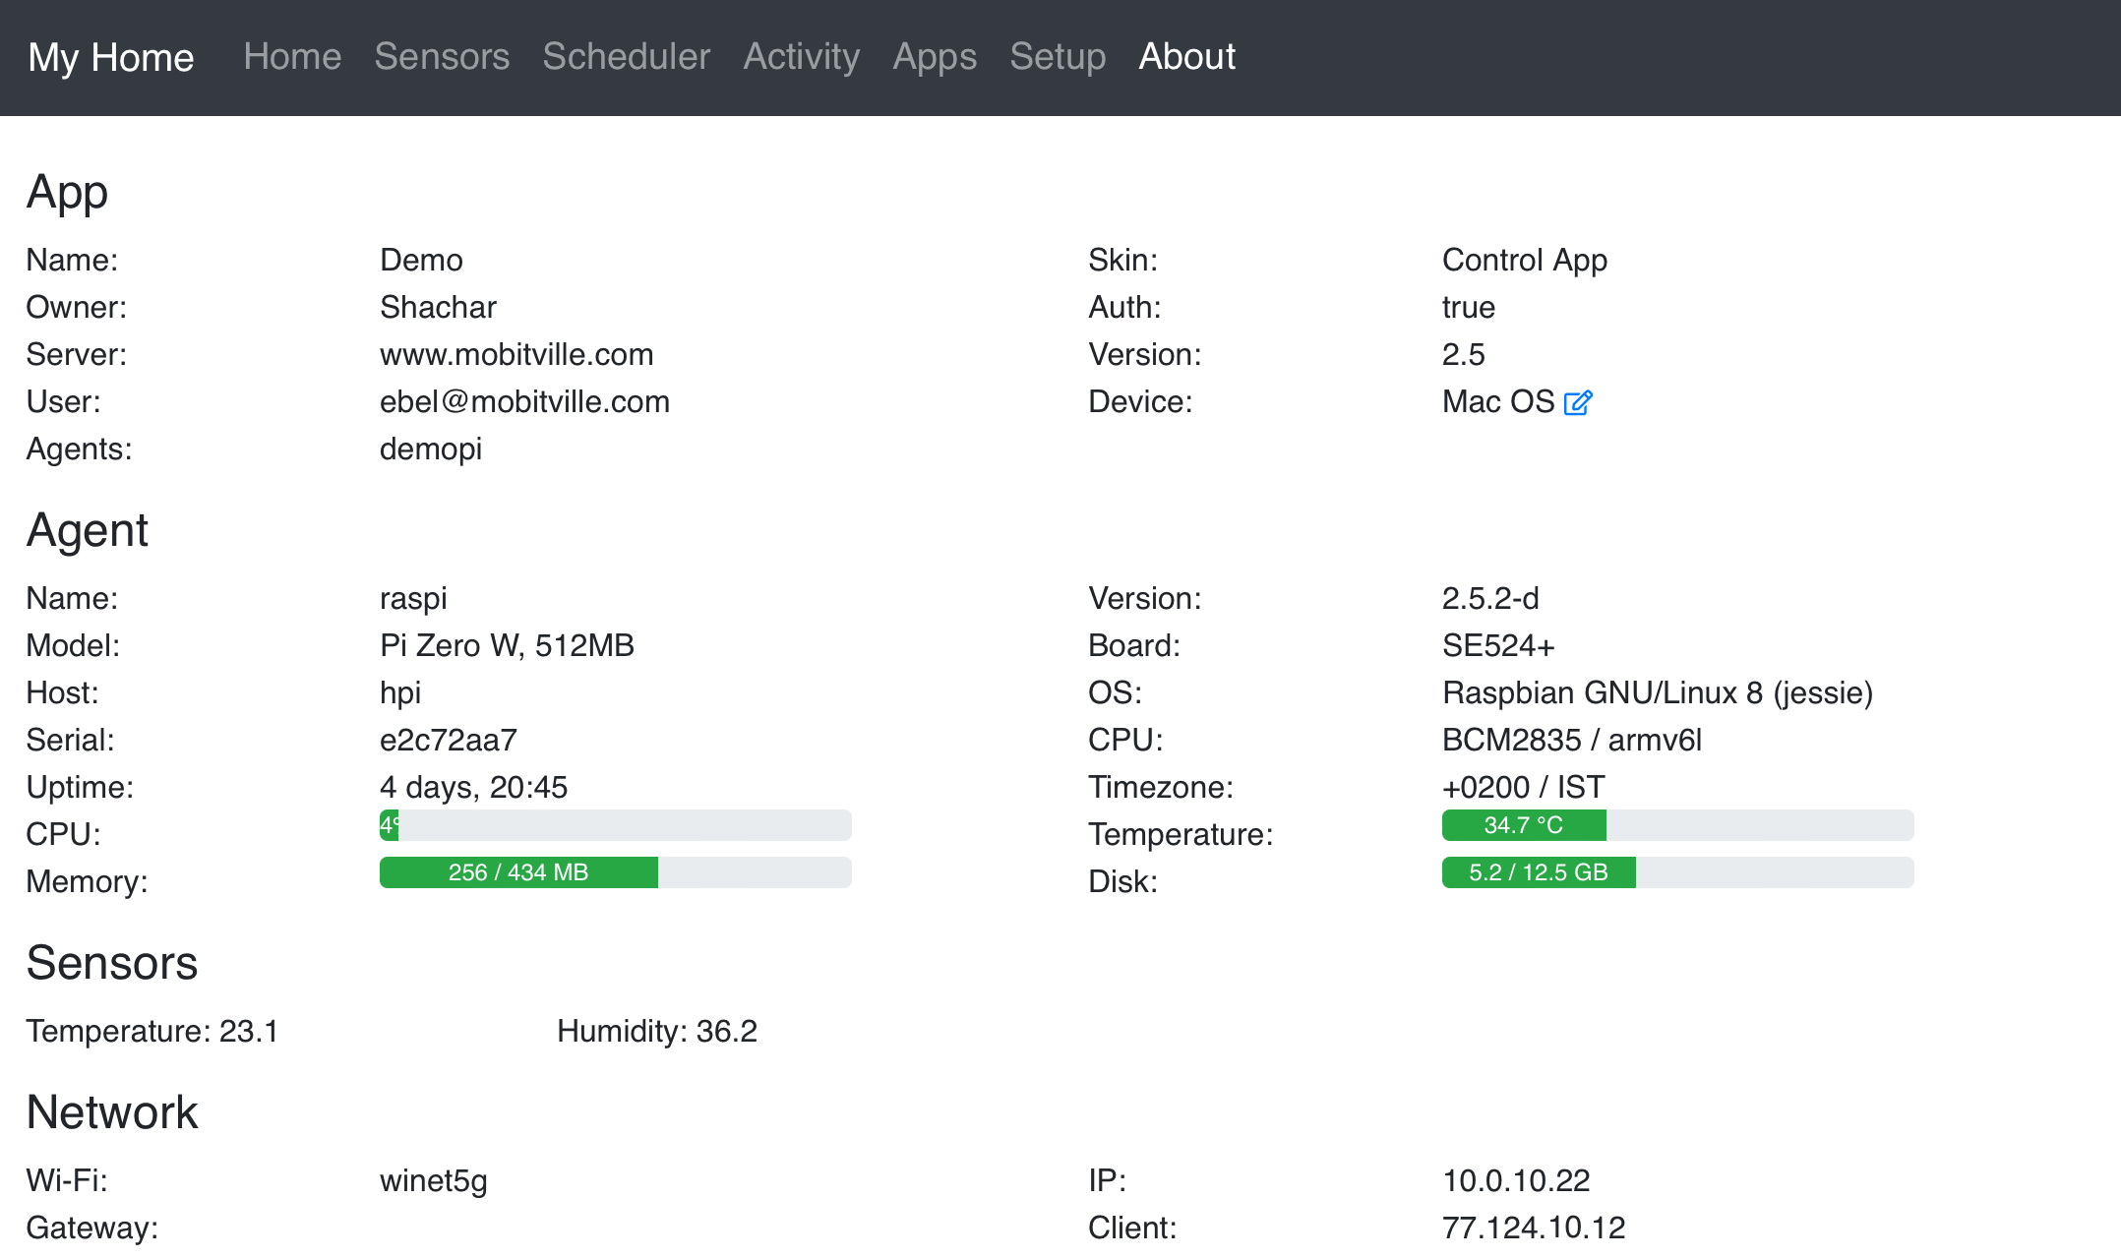Screen dimensions: 2121x1258
Task: Open the Scheduler menu item
Action: (x=626, y=57)
